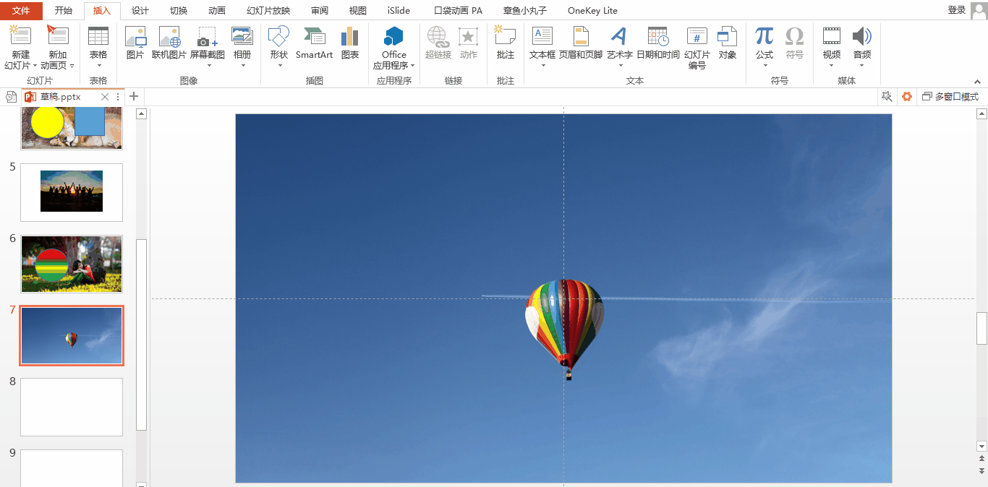Click the orange gear settings icon
The width and height of the screenshot is (988, 487).
(907, 96)
